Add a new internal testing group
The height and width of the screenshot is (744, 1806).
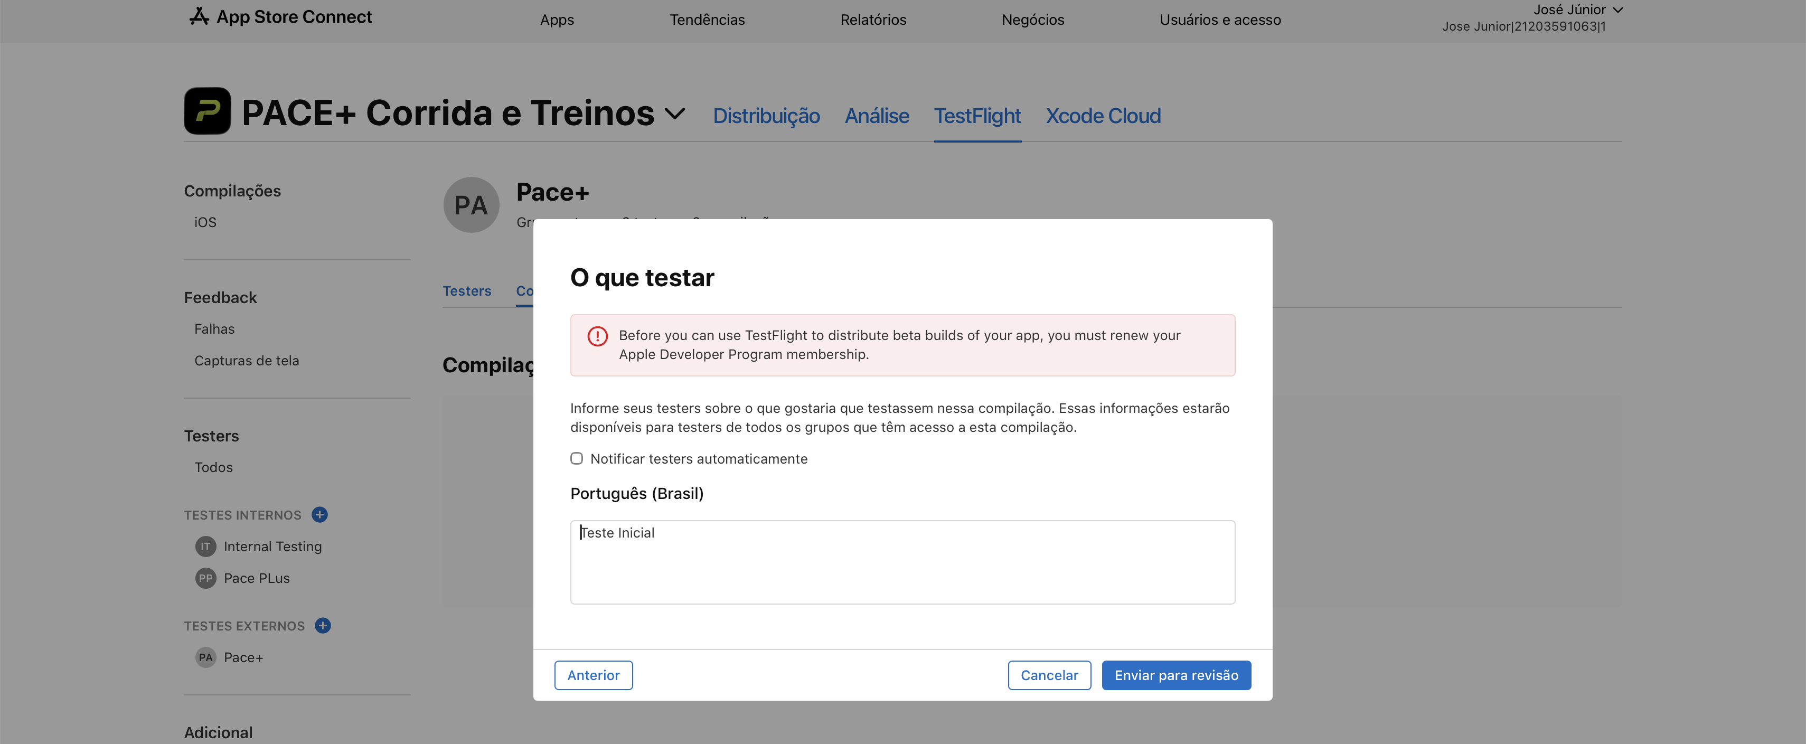click(319, 515)
